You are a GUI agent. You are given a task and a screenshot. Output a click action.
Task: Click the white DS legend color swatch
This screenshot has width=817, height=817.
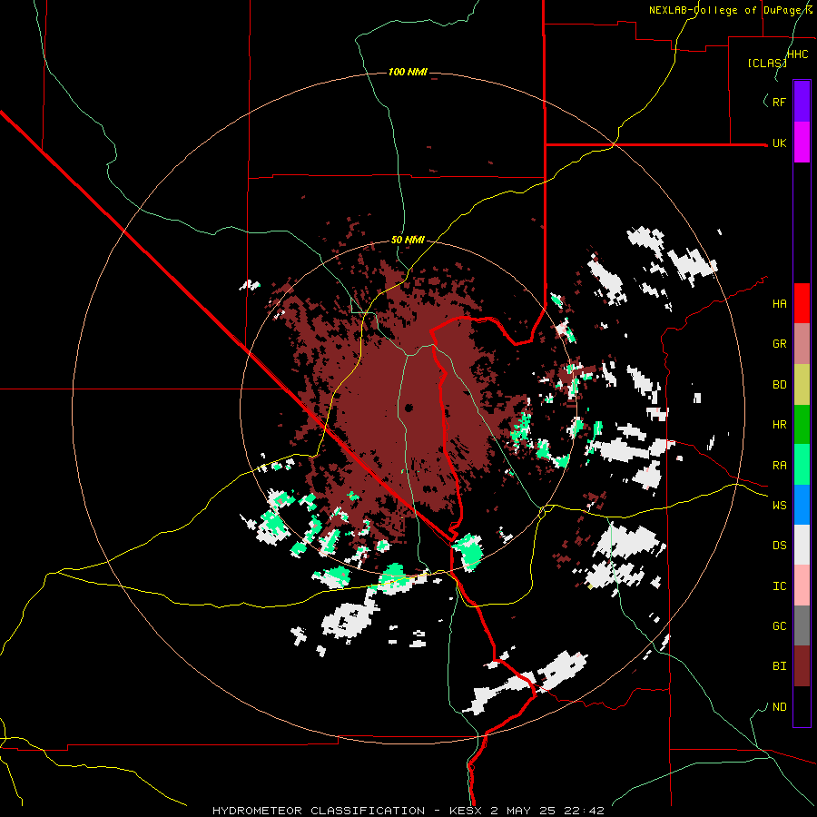pyautogui.click(x=802, y=545)
